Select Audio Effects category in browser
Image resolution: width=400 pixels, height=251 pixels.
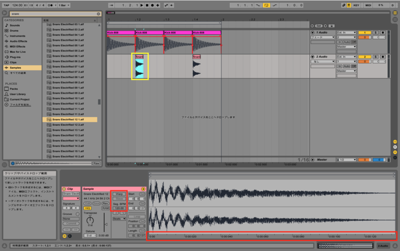(x=18, y=41)
